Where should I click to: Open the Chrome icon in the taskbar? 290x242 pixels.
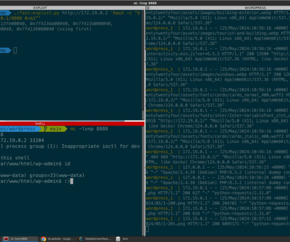[x=43, y=239]
